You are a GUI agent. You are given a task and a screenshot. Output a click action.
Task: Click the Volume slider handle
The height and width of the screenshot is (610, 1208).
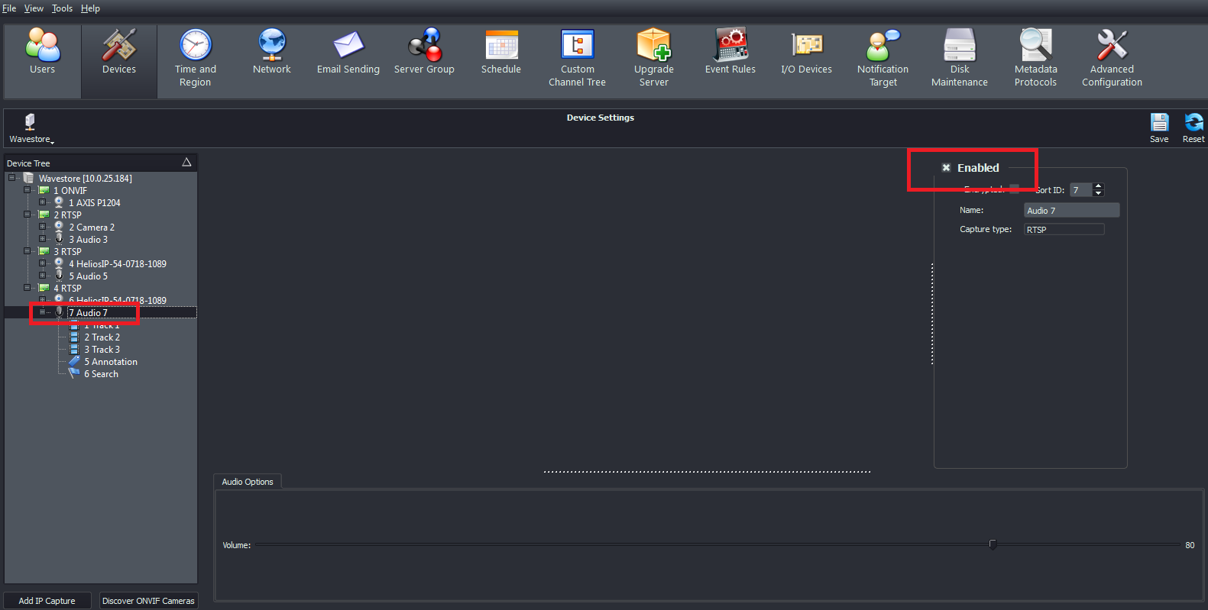pos(993,544)
